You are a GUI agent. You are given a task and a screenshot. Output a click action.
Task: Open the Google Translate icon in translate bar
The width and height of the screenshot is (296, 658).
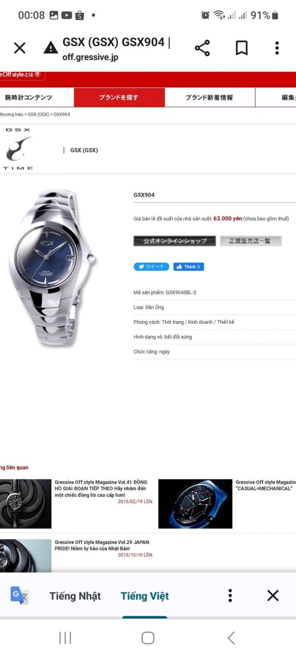click(x=20, y=595)
